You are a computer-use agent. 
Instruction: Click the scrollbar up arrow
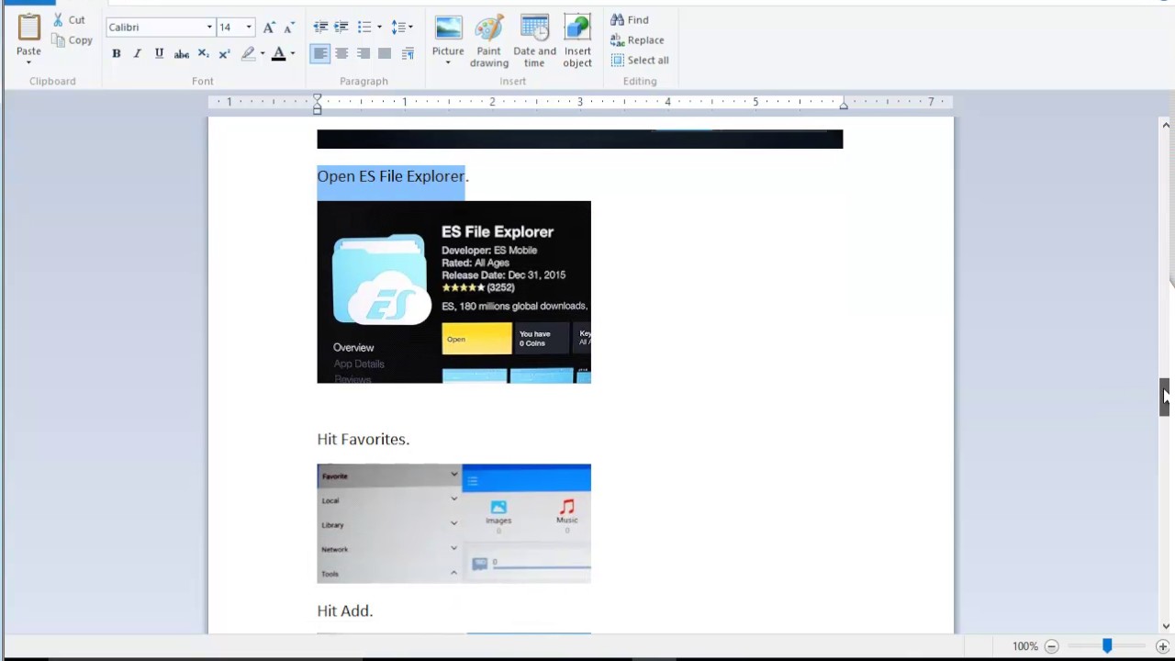coord(1166,125)
